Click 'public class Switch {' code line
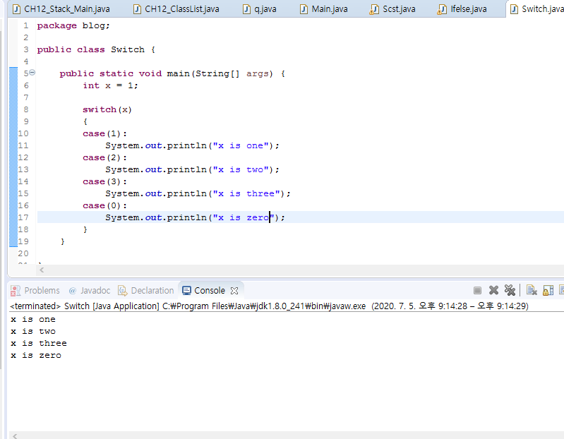 96,49
